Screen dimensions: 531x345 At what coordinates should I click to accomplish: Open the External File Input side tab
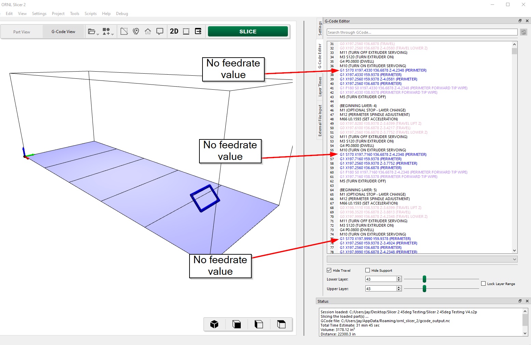coord(320,120)
